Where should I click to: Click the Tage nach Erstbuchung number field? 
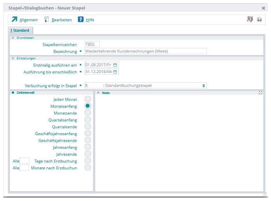[24, 161]
